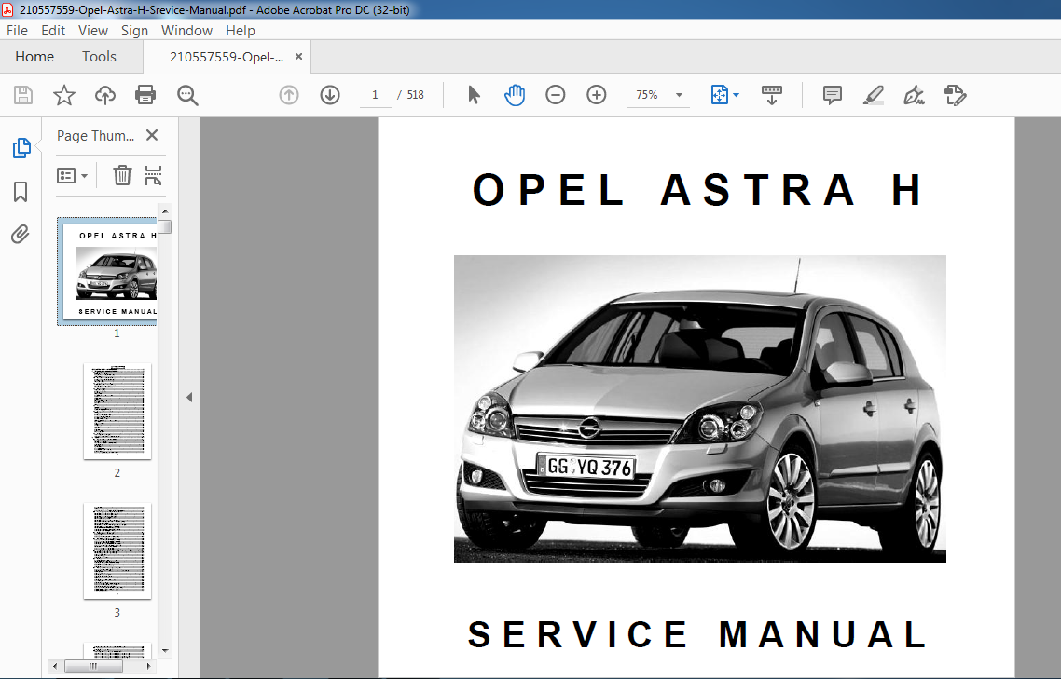Open the Bookmarks panel
Screen dimensions: 1061x679
pyautogui.click(x=21, y=191)
